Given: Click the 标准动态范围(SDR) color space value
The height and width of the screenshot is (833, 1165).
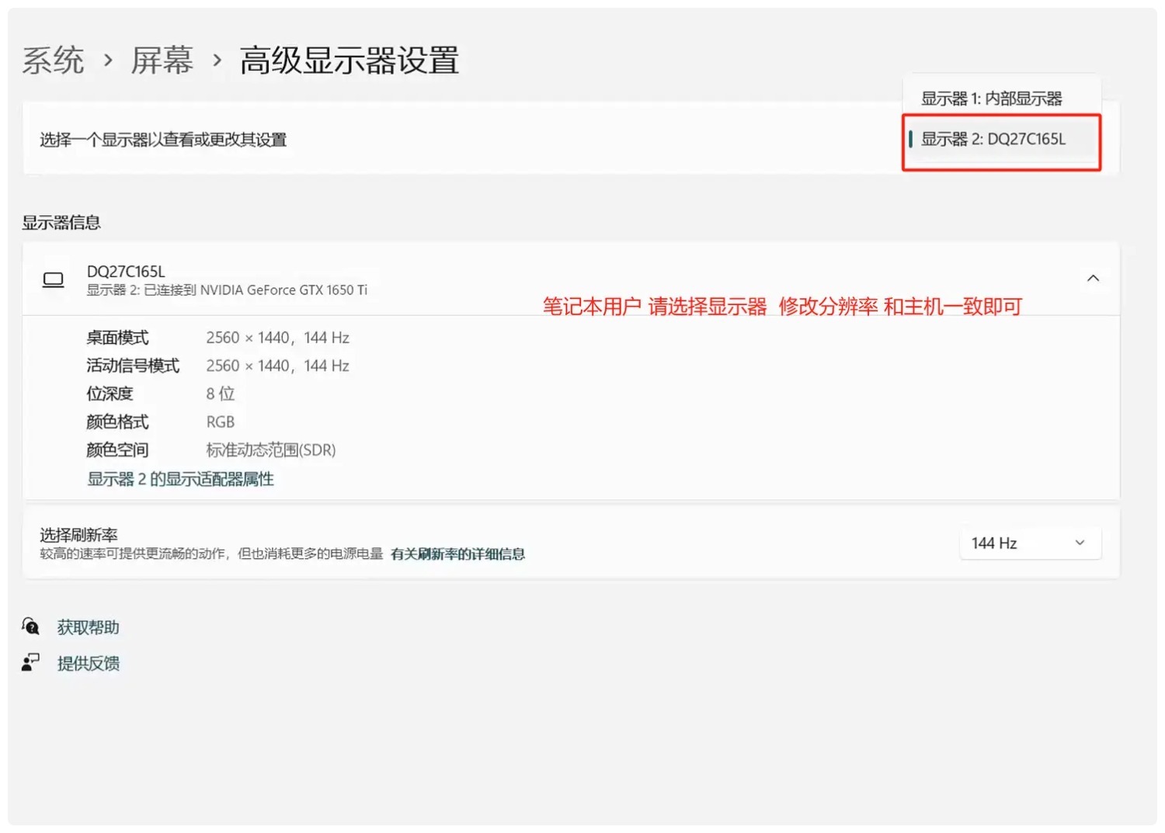Looking at the screenshot, I should (270, 450).
